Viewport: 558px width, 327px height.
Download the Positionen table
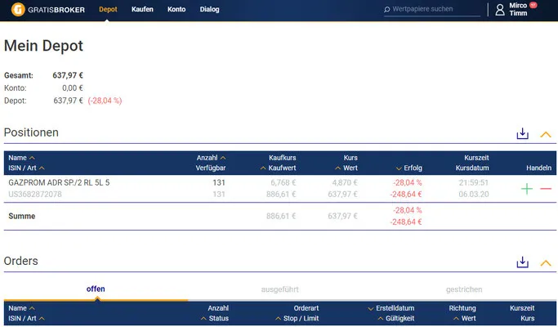[x=522, y=134]
